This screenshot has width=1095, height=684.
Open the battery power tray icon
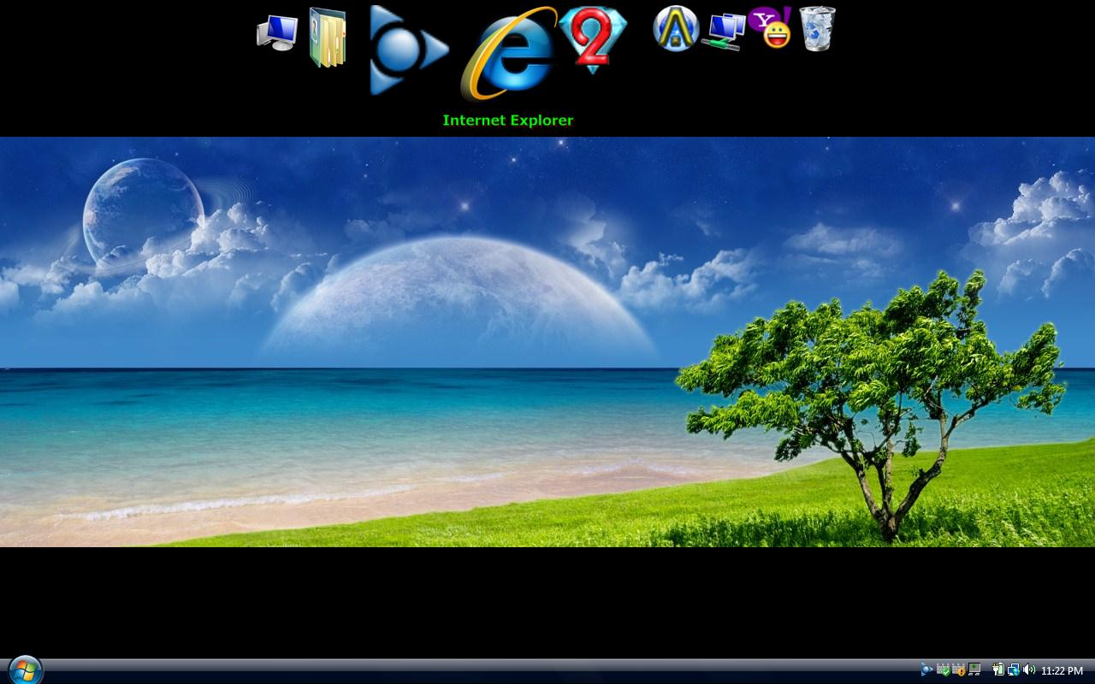click(x=998, y=669)
